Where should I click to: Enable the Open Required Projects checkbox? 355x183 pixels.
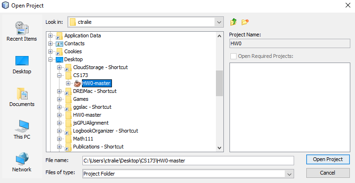point(233,56)
